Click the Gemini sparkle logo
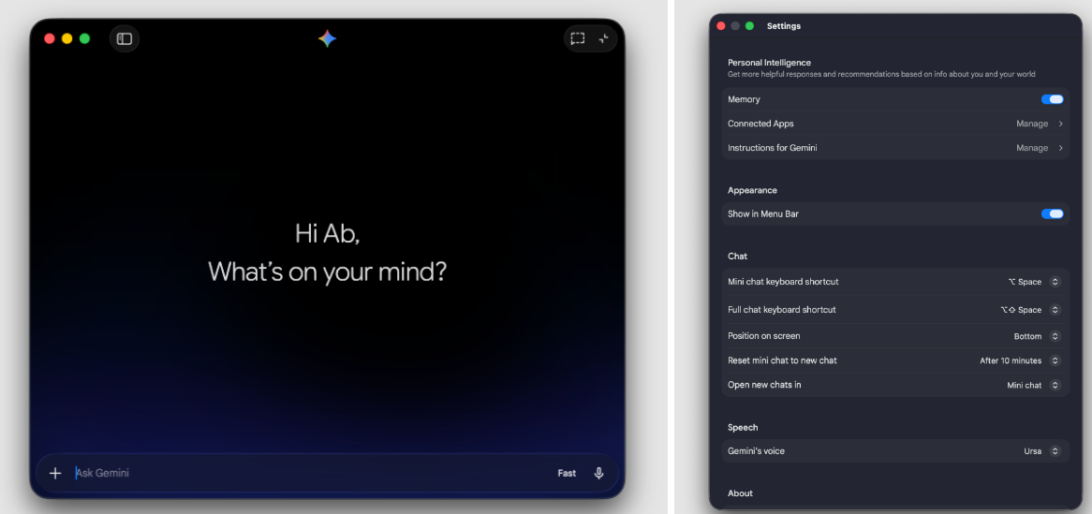 327,38
